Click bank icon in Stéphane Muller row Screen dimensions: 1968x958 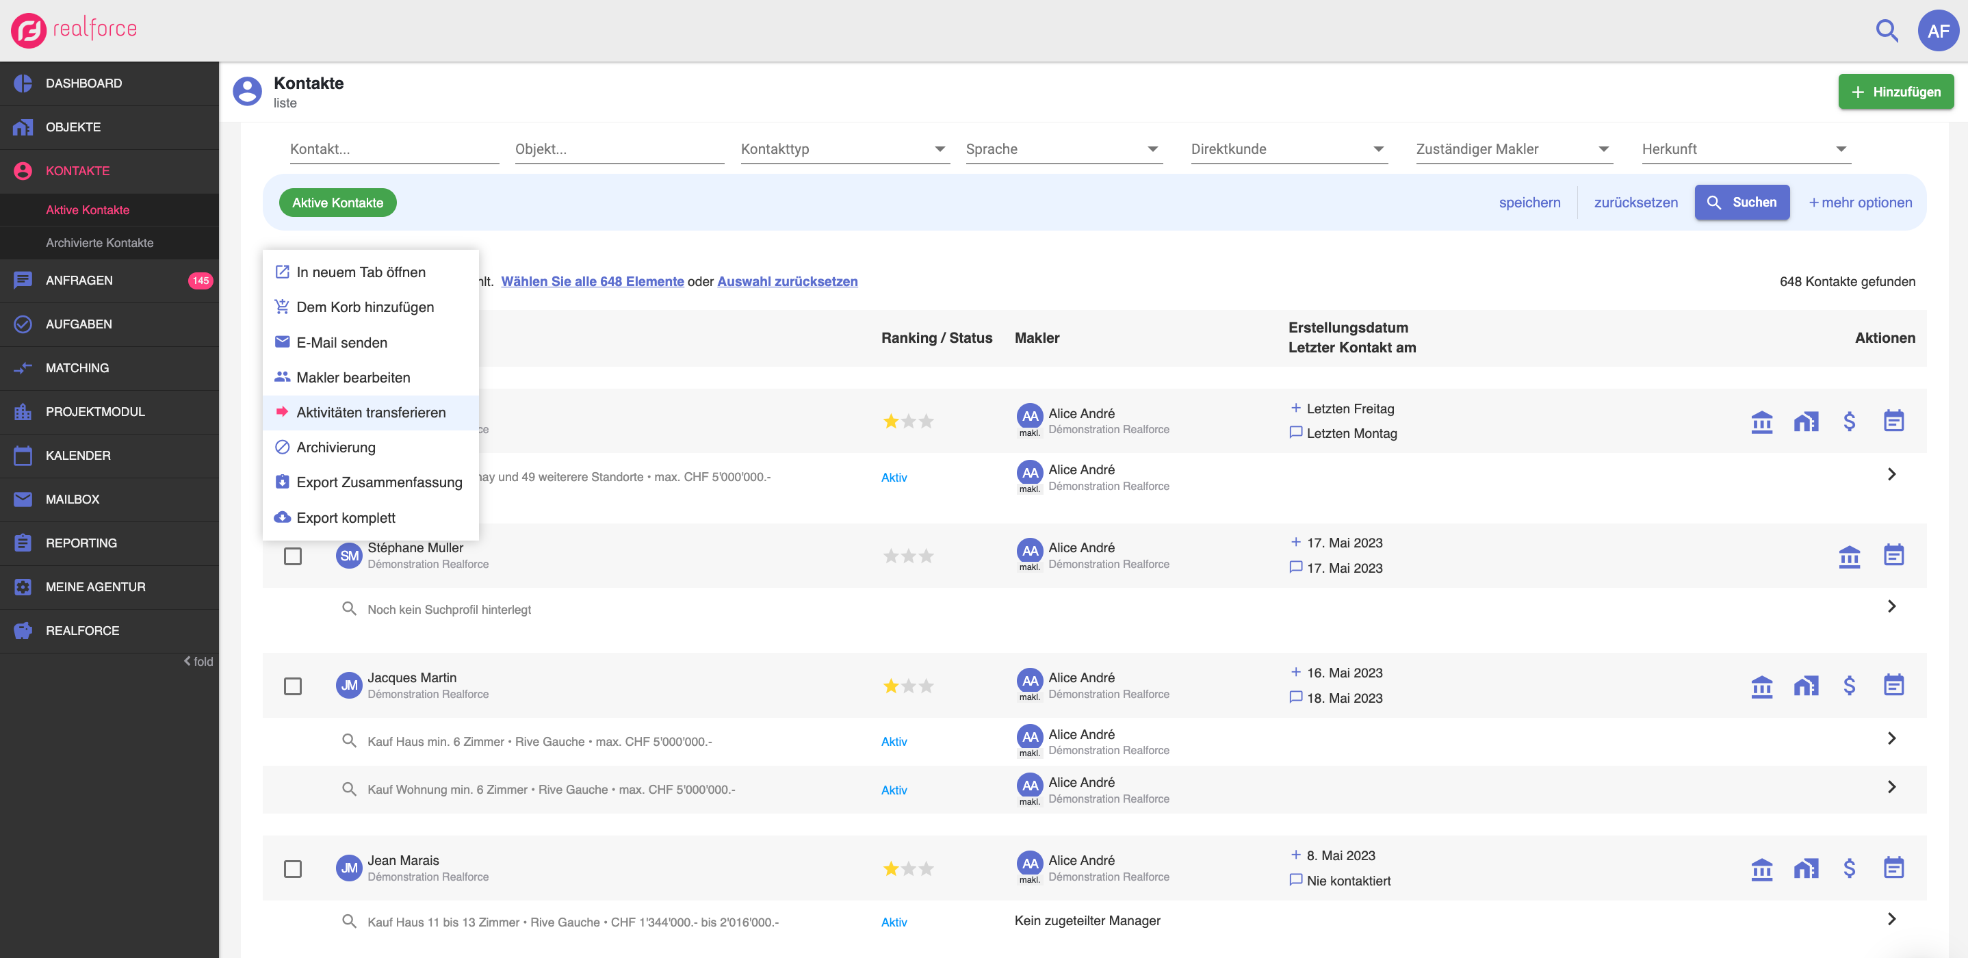[1849, 556]
